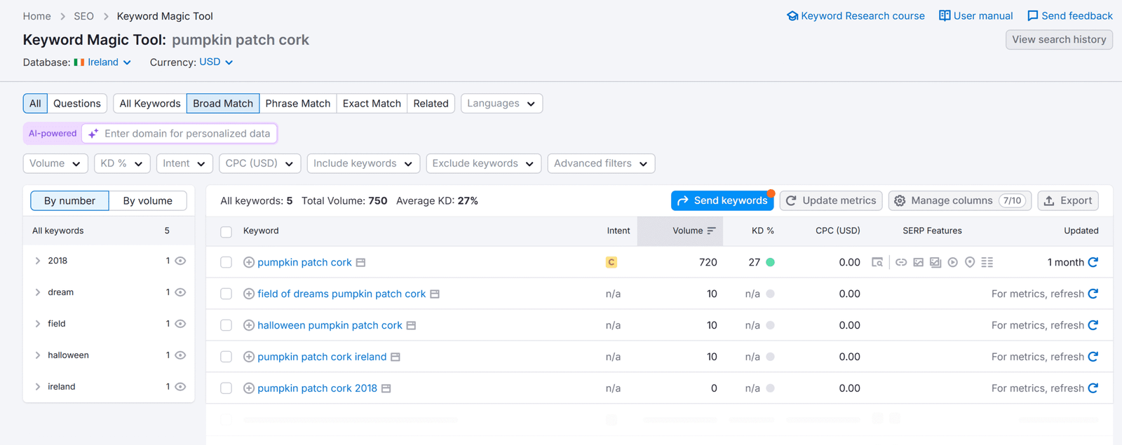Click the personalized data domain input field
The width and height of the screenshot is (1122, 445).
click(x=187, y=133)
